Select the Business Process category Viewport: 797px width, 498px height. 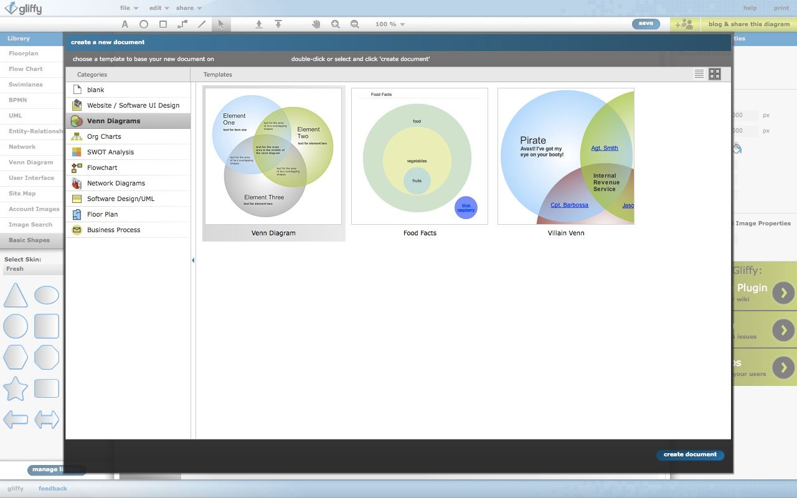click(x=128, y=230)
